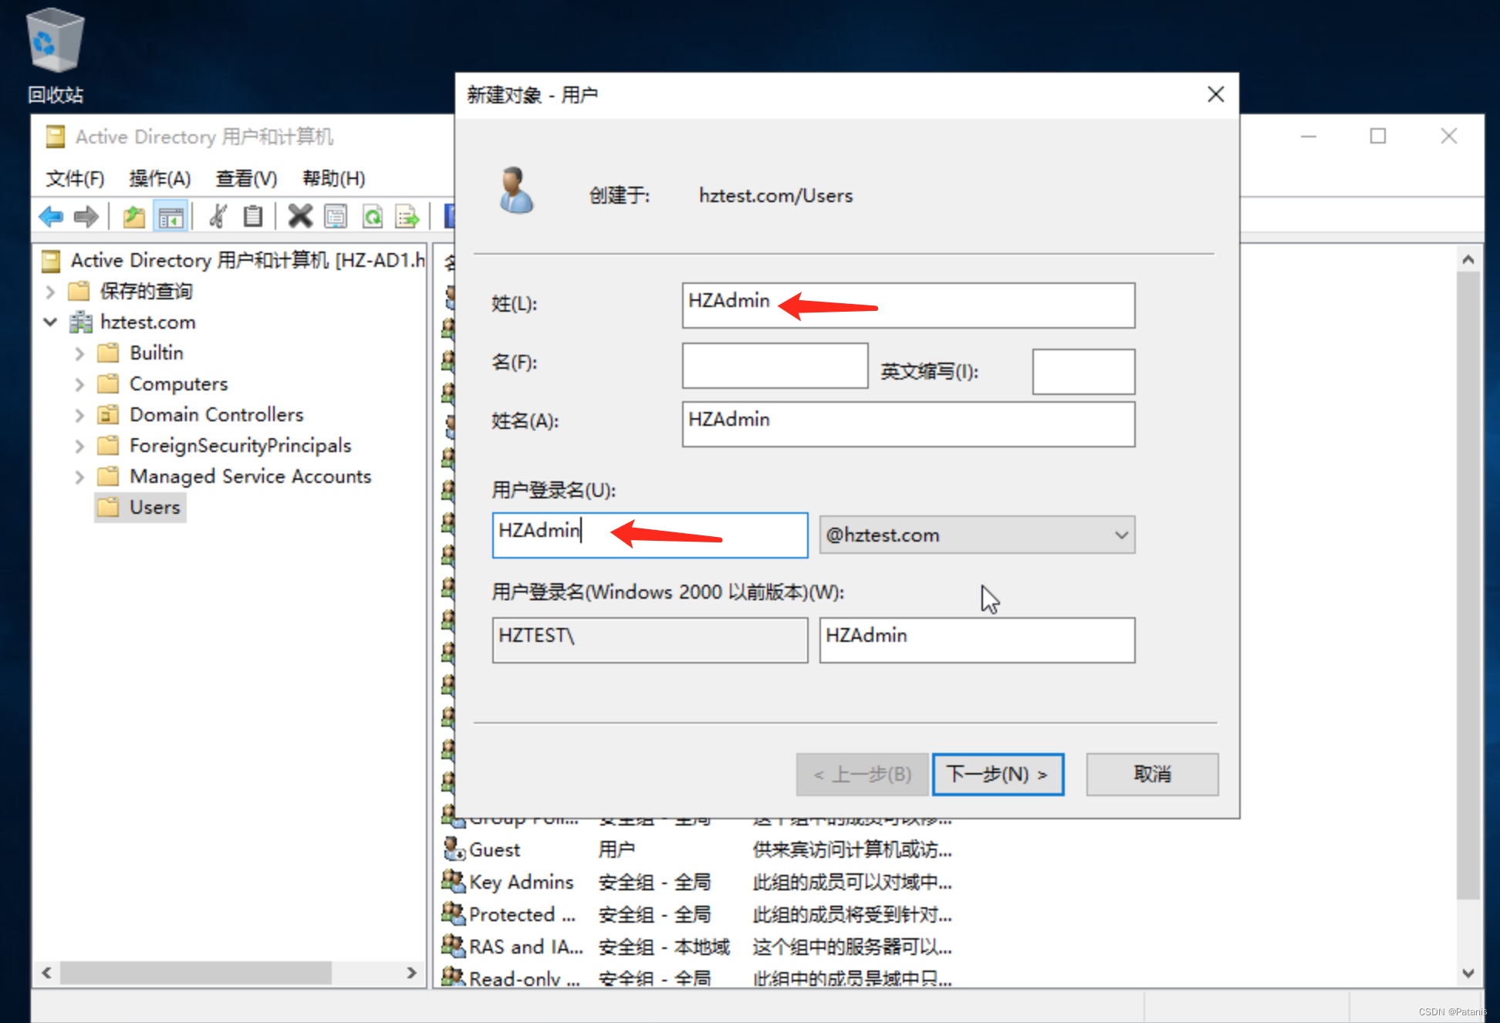Toggle the show/hide console tree icon

[x=171, y=217]
